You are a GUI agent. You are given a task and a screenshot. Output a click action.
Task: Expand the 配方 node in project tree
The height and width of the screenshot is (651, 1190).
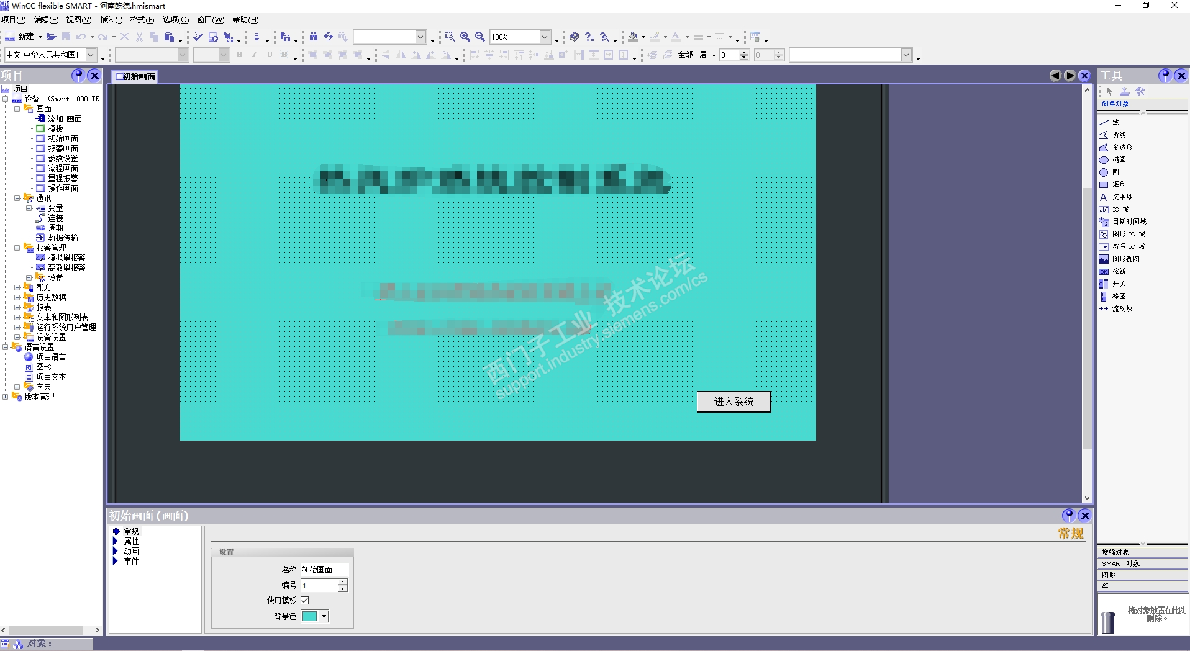pos(17,287)
